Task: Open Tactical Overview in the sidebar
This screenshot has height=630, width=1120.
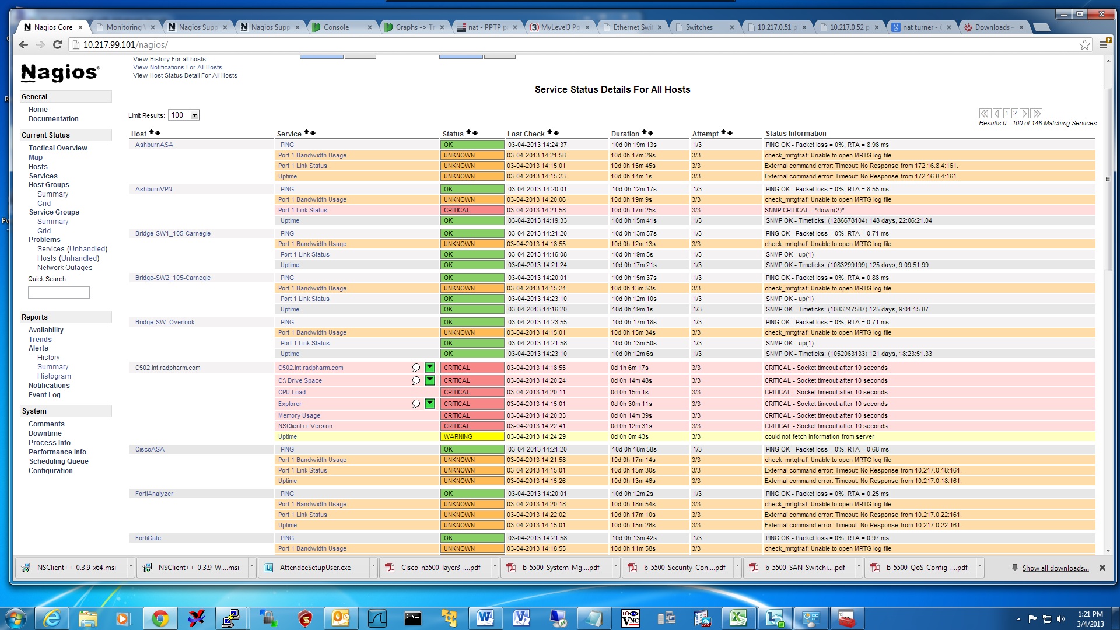Action: (58, 148)
